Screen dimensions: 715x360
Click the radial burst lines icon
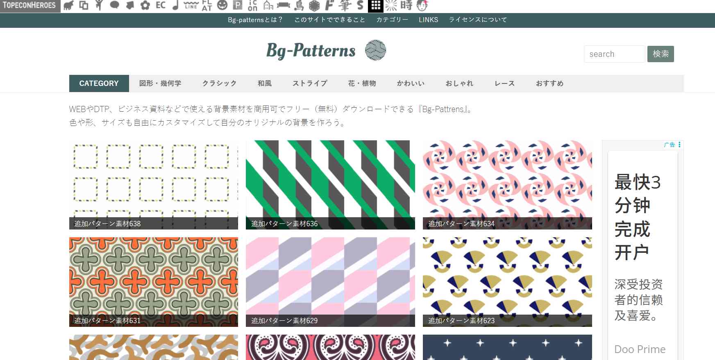click(x=391, y=6)
